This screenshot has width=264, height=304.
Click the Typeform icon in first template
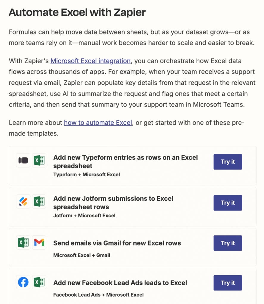[23, 160]
